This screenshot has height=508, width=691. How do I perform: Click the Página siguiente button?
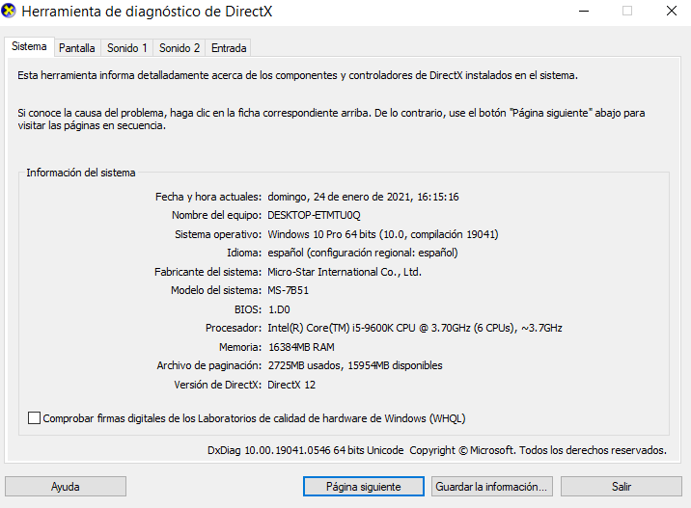pos(364,487)
